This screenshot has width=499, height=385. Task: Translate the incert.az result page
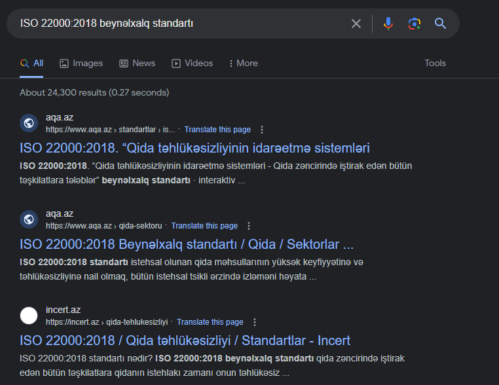click(210, 322)
